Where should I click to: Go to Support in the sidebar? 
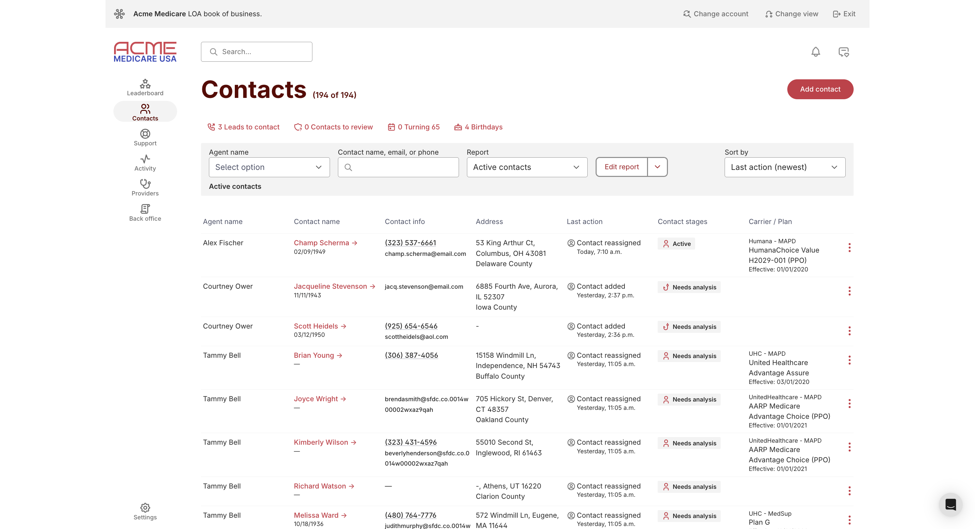145,137
